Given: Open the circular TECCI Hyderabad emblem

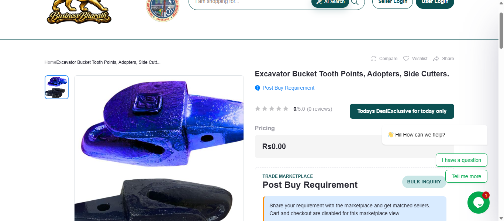Looking at the screenshot, I should coord(163,10).
